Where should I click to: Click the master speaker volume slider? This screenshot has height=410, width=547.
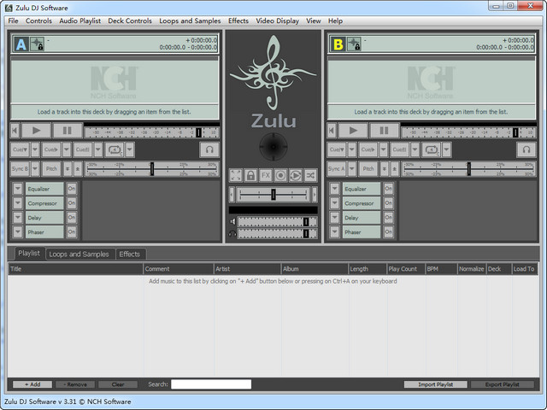click(277, 221)
